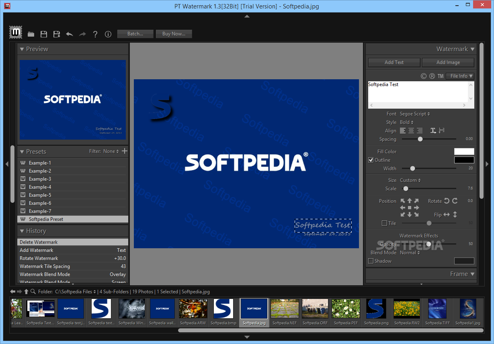Align watermark text left
This screenshot has width=494, height=344.
403,131
